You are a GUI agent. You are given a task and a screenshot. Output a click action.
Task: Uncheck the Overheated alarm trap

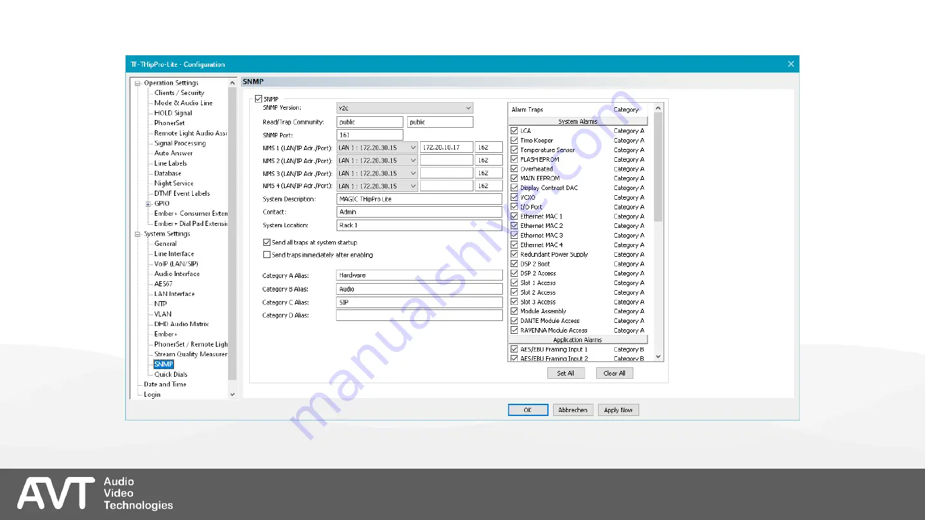[515, 169]
